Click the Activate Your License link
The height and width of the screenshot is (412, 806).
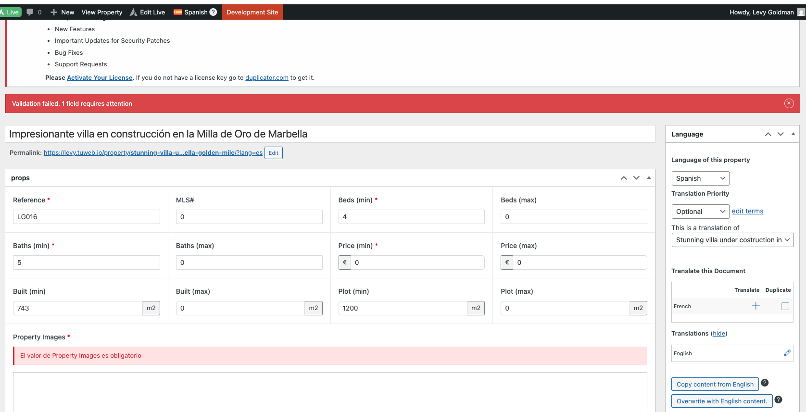[100, 77]
